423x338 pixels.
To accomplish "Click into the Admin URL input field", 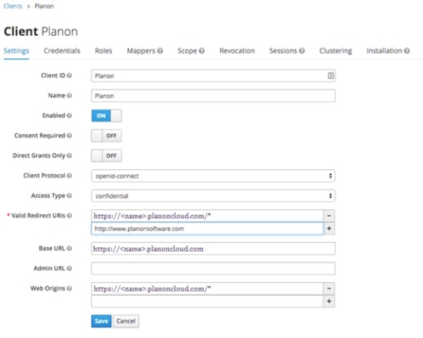I will (213, 268).
